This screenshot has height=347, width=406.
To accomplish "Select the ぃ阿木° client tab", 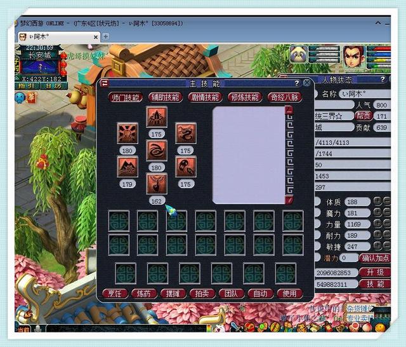I will (x=58, y=37).
